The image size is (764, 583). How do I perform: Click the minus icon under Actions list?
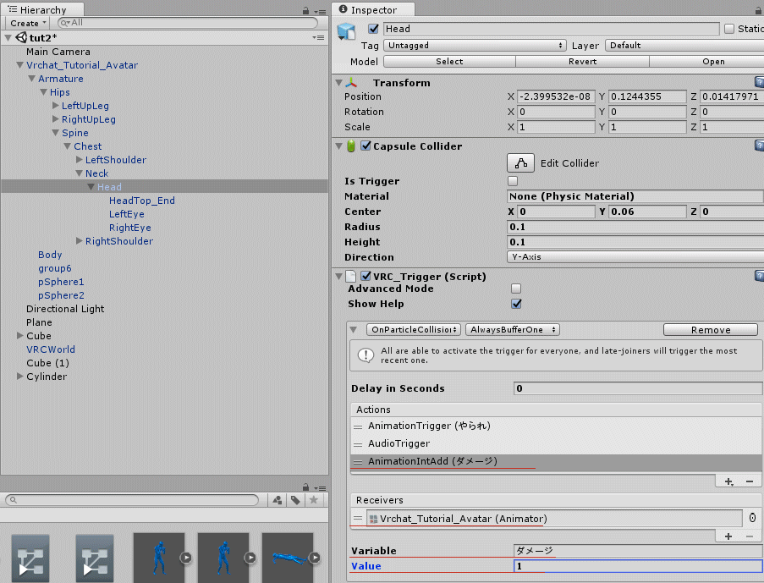[x=750, y=481]
